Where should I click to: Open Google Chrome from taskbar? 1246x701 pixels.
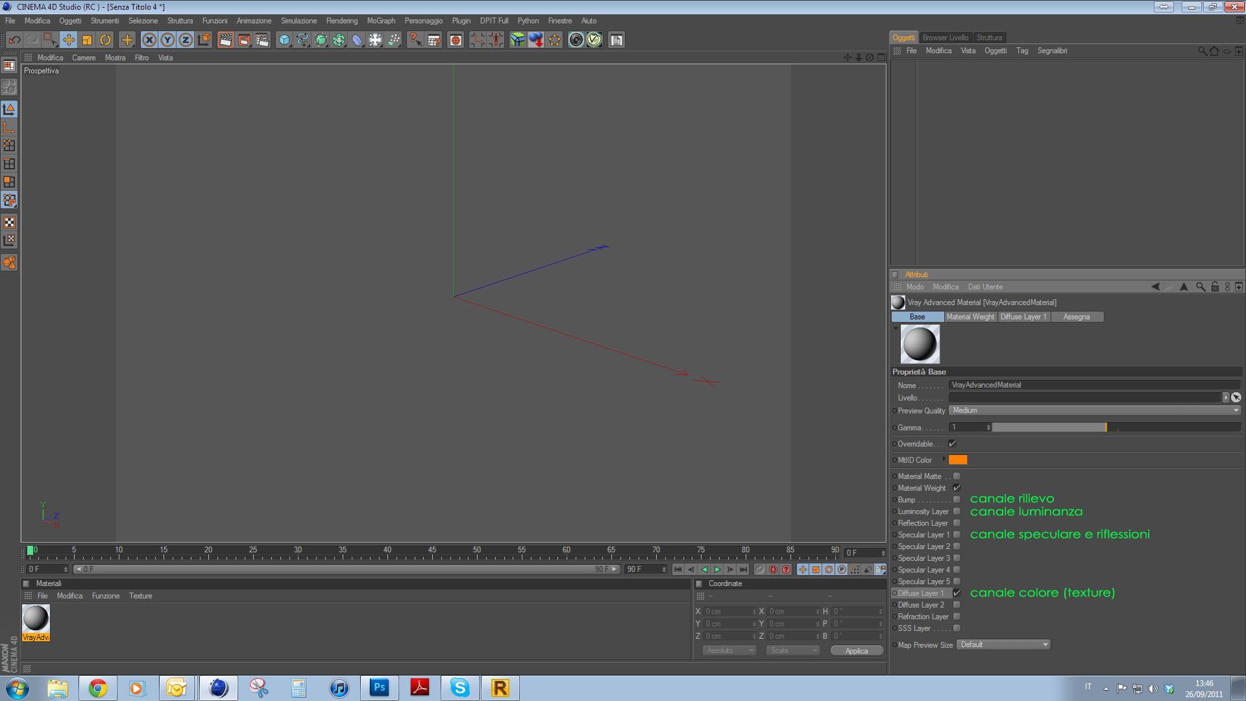click(x=98, y=688)
